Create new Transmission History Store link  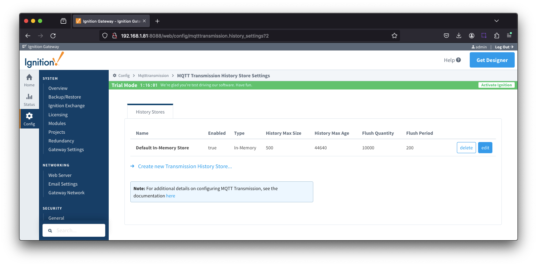pos(185,166)
